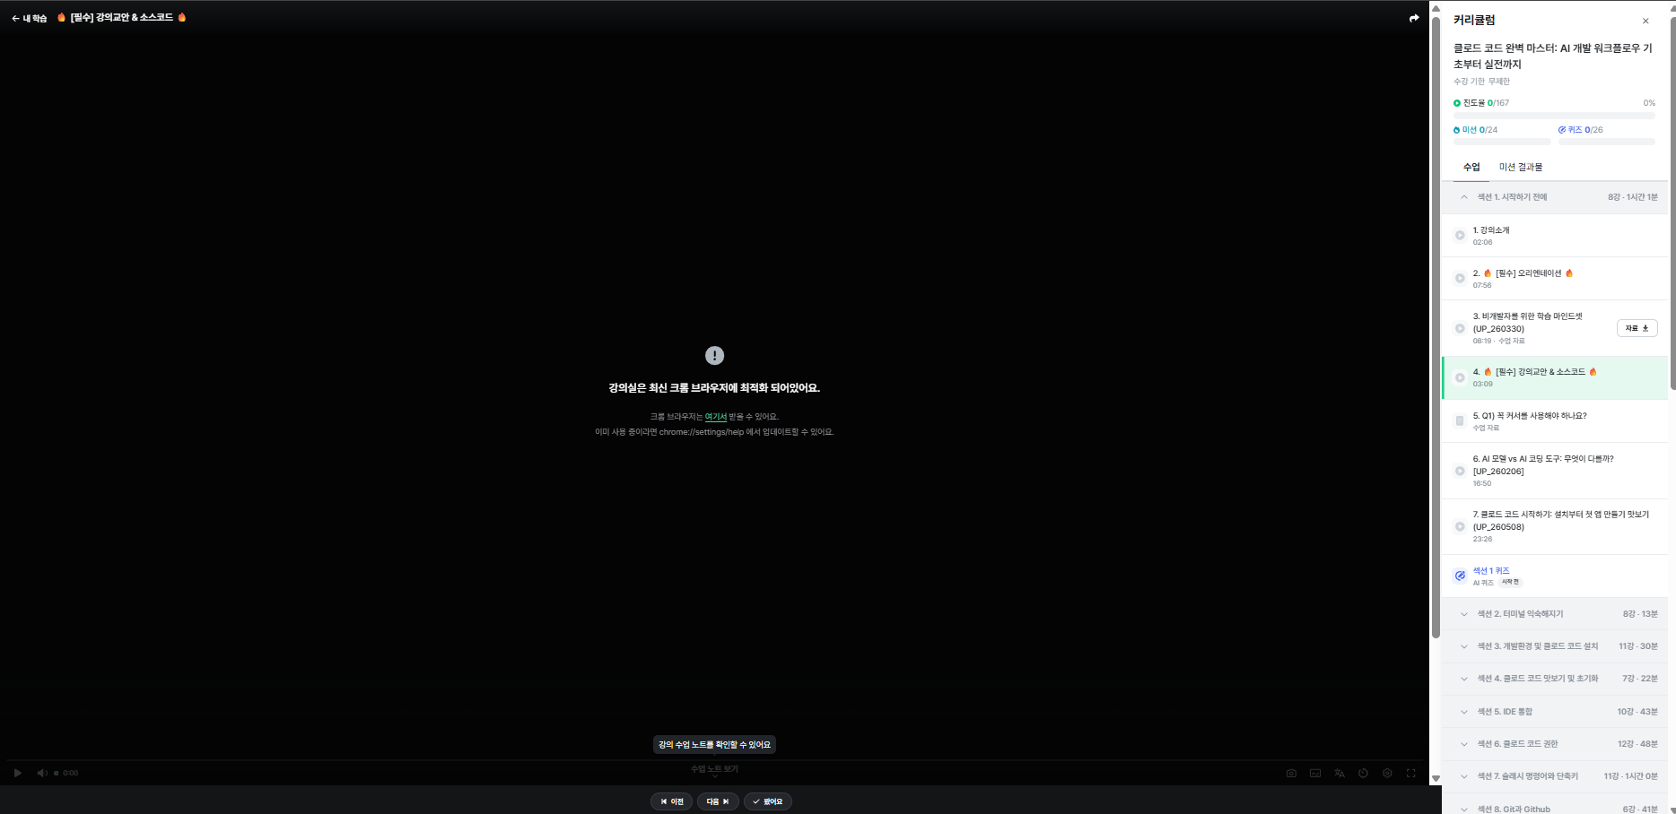
Task: Download materials with the 자료 button
Action: [1637, 328]
